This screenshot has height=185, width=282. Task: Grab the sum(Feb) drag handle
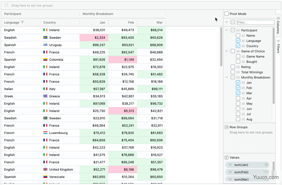[x=230, y=172]
